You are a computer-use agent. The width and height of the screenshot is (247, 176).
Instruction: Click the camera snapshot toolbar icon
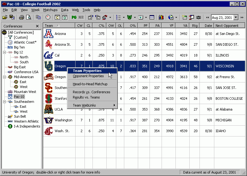tap(199, 17)
